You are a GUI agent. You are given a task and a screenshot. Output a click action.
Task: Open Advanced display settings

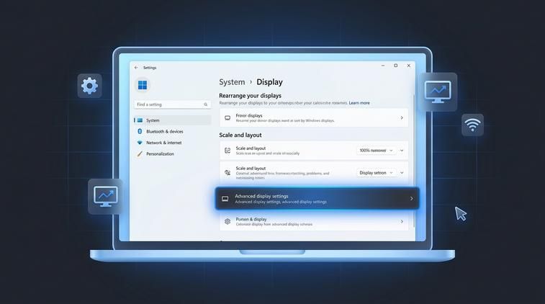pos(317,199)
